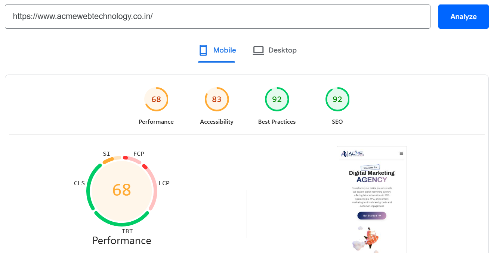This screenshot has width=494, height=253.
Task: Click the SI label on the performance gauge
Action: click(106, 154)
